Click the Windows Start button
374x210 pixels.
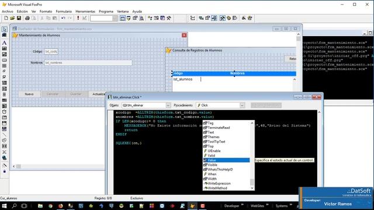click(x=4, y=206)
